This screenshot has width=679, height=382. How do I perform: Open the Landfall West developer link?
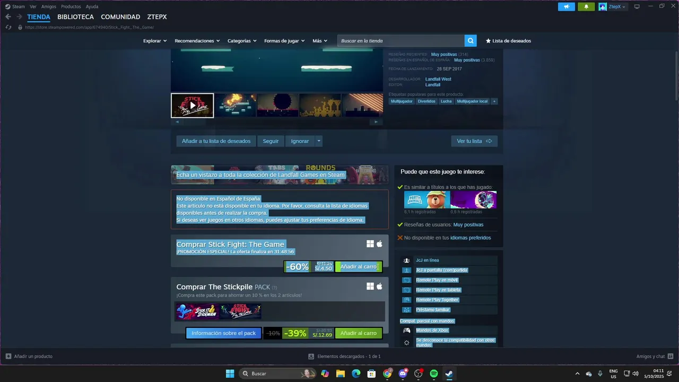[x=438, y=79]
